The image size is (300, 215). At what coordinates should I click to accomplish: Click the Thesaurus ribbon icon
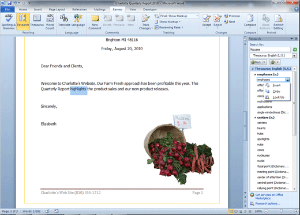(37, 21)
